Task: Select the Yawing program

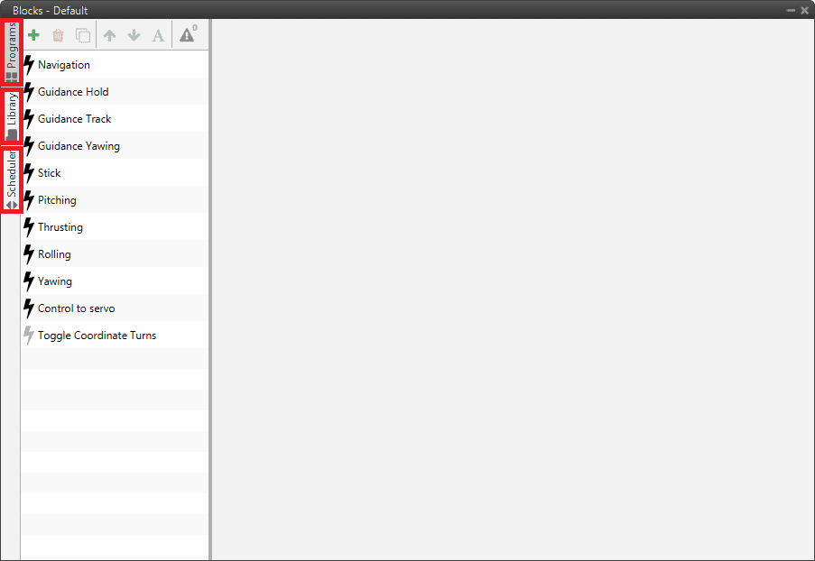Action: tap(115, 281)
